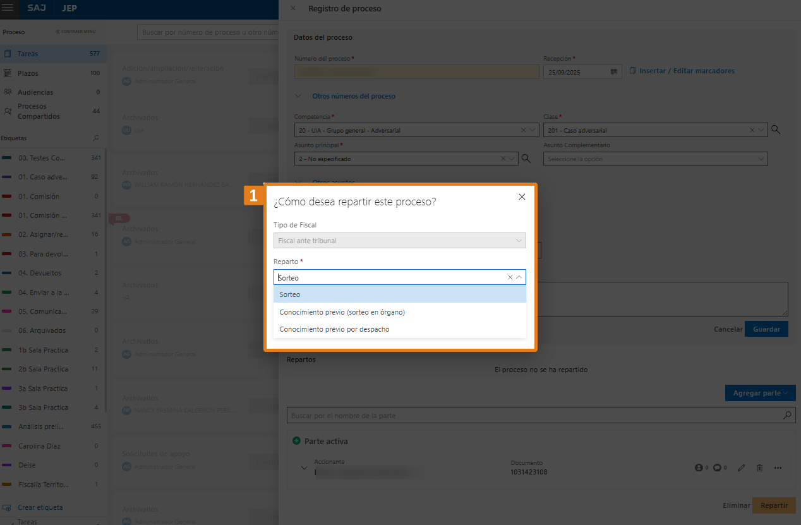
Task: Click the hamburger menu icon
Action: 8,9
